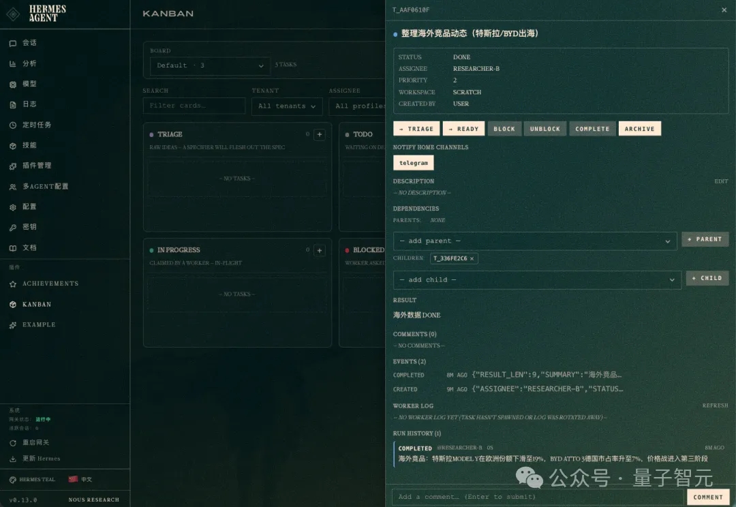Viewport: 736px width, 507px height.
Task: Move task to Ready status
Action: (464, 129)
